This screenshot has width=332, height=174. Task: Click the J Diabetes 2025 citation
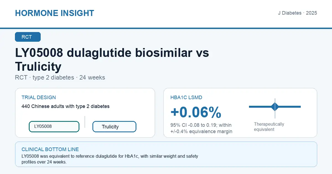pyautogui.click(x=297, y=13)
